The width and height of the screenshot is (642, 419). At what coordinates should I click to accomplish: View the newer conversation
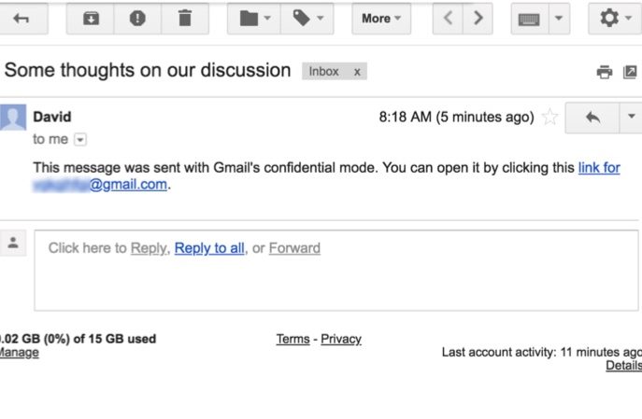point(449,18)
